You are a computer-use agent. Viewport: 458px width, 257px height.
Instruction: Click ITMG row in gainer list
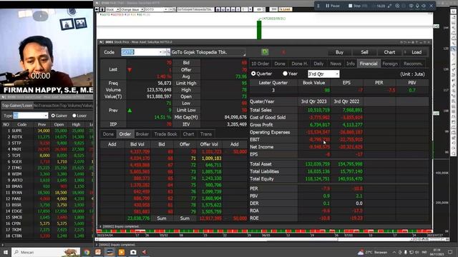47,168
